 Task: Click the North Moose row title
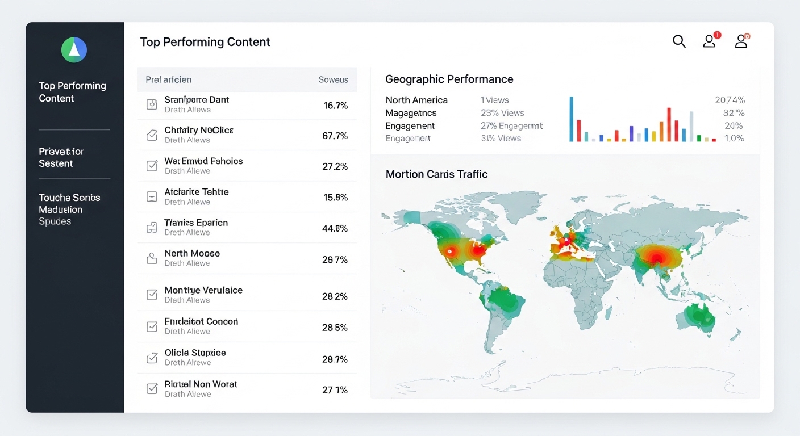pos(192,253)
